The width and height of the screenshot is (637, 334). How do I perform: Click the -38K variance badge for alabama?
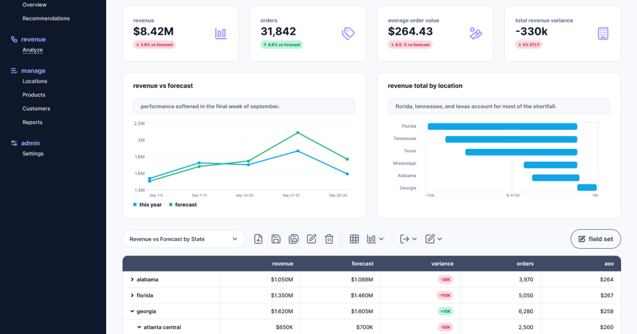[x=445, y=279]
